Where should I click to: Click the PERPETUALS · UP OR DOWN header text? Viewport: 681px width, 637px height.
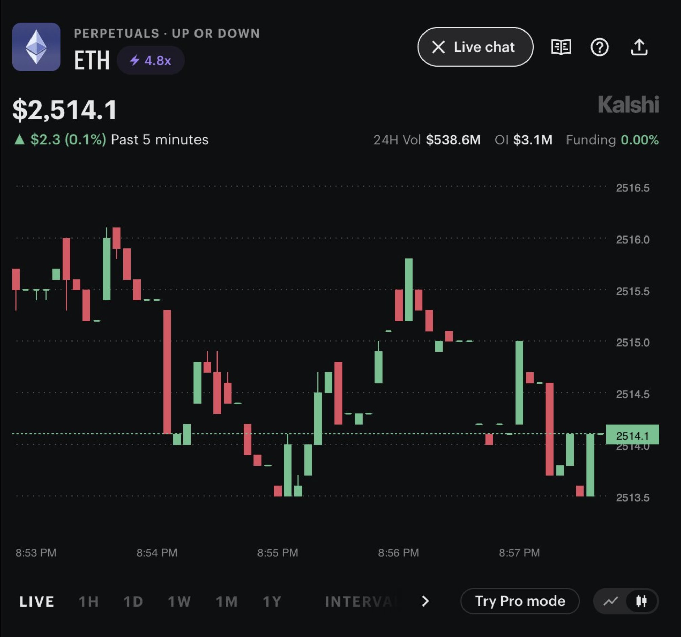(x=167, y=34)
